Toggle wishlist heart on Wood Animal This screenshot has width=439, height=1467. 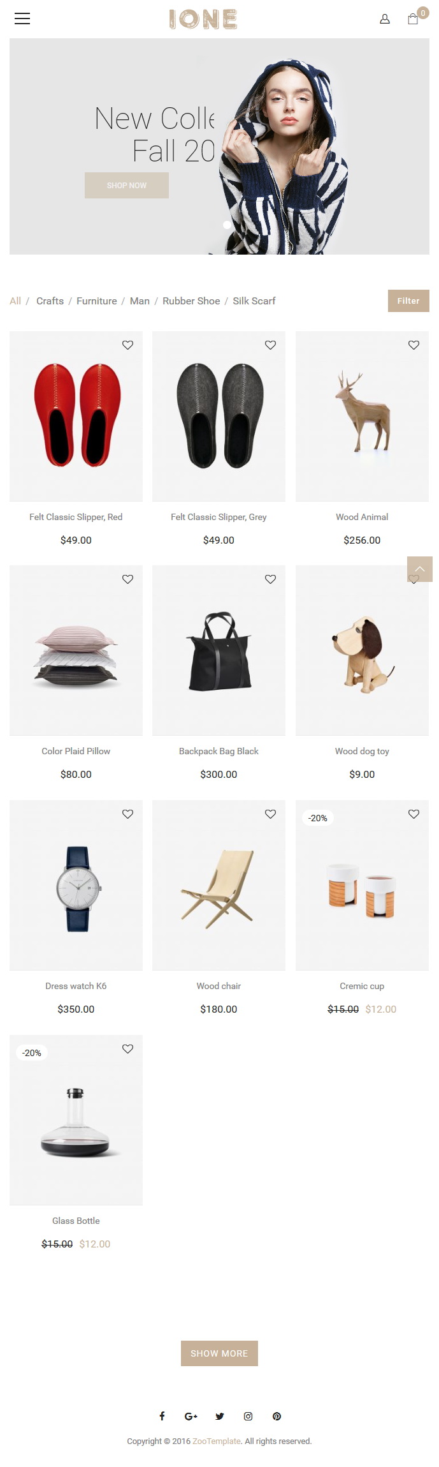pyautogui.click(x=414, y=345)
